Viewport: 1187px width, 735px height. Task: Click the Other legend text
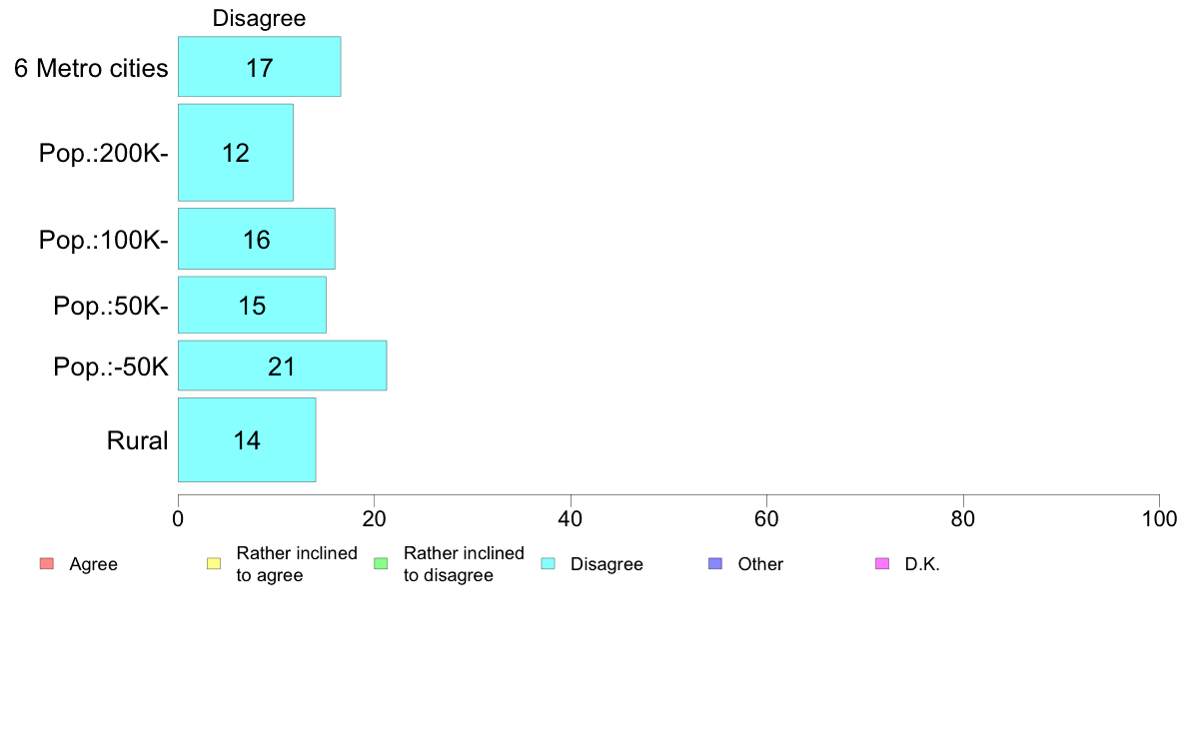tap(760, 564)
